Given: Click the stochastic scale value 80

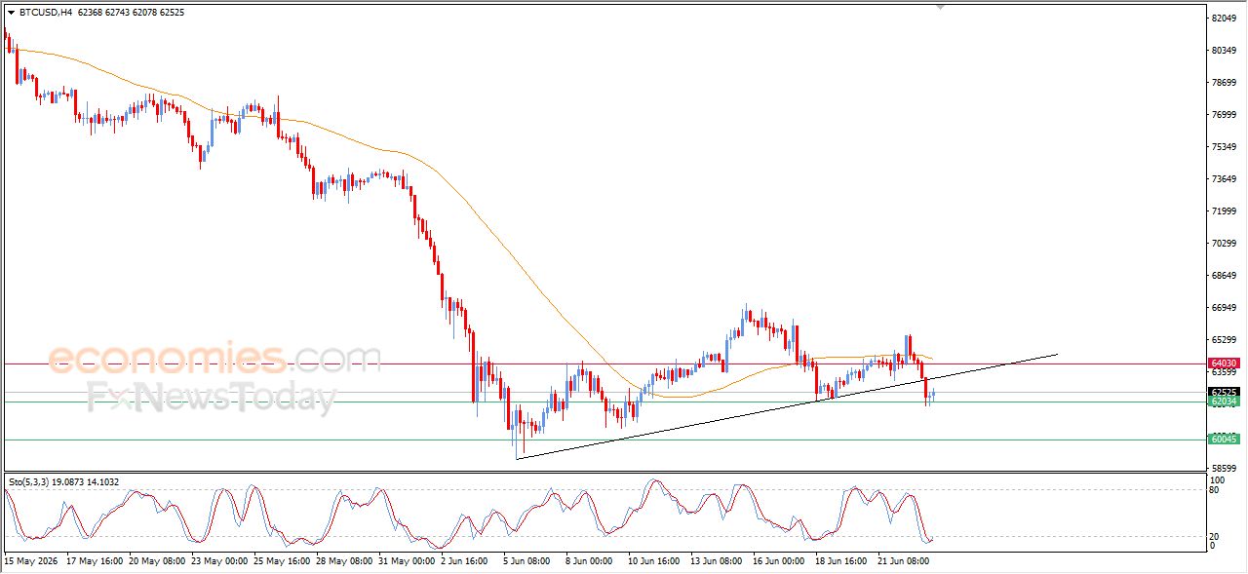Looking at the screenshot, I should tap(1216, 490).
